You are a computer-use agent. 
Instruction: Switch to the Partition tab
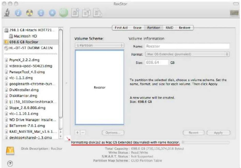coord(154,28)
